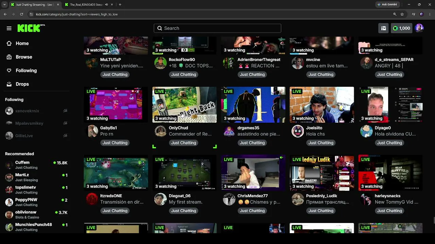Click Diegoat_06's channel avatar
This screenshot has height=244, width=435.
pyautogui.click(x=160, y=199)
